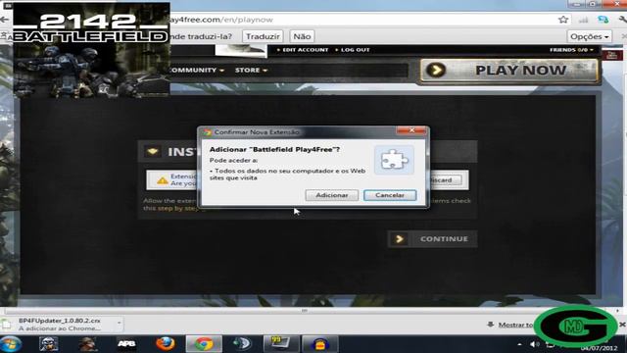
Task: Click the skull game icon in taskbar
Action: pyautogui.click(x=49, y=344)
